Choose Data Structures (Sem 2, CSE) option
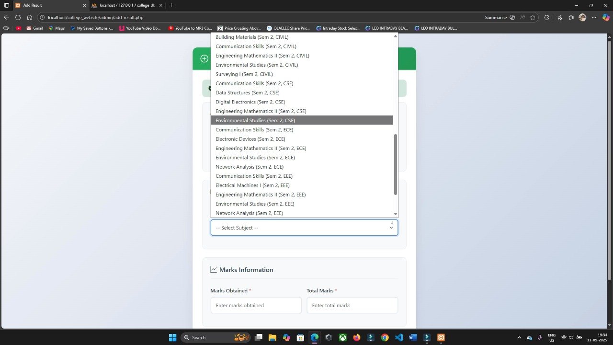Viewport: 613px width, 345px height. tap(247, 92)
